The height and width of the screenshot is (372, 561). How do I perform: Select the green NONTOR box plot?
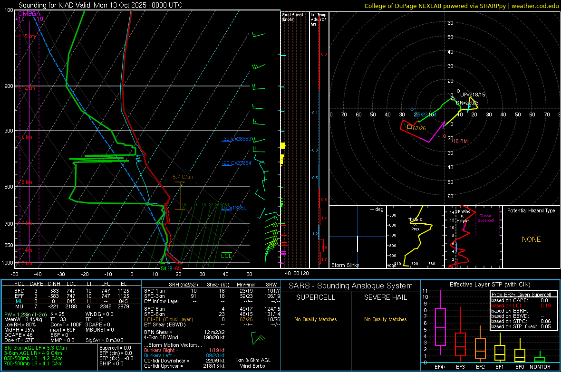click(540, 358)
